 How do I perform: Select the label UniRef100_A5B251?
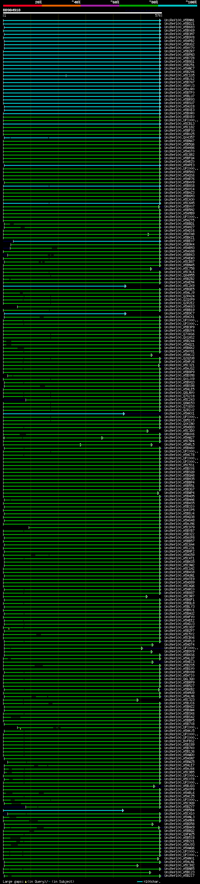coord(179,65)
